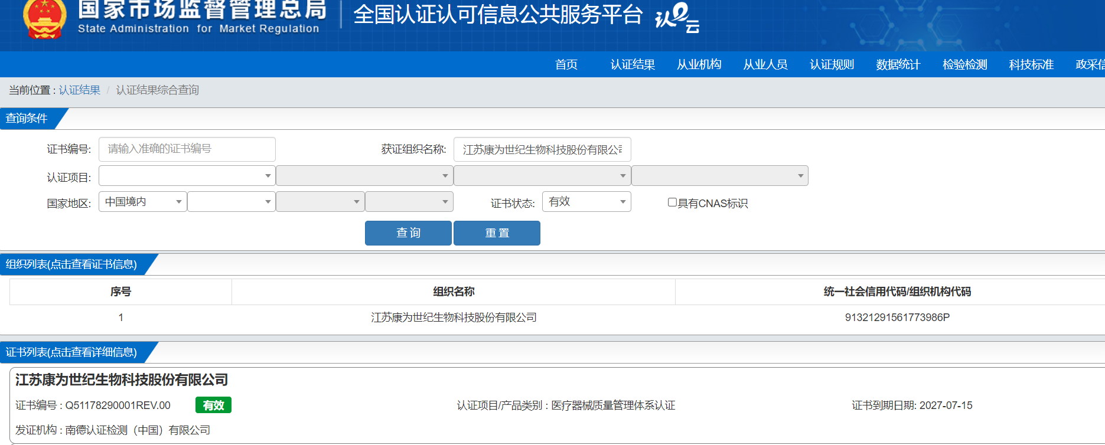Click the 组织名称 column header
Viewport: 1105px width, 445px height.
coord(454,292)
